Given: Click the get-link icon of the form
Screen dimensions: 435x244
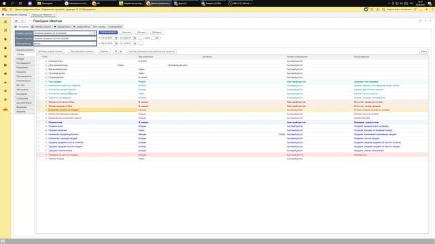Looking at the screenshot, I should [x=420, y=21].
